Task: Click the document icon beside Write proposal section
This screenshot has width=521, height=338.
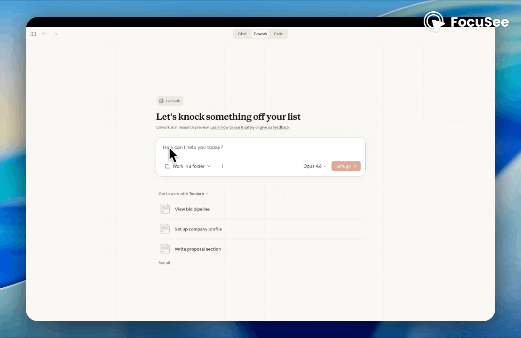Action: coord(165,249)
